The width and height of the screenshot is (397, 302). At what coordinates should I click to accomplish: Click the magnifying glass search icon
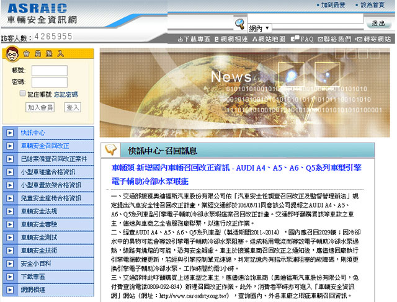click(x=240, y=24)
